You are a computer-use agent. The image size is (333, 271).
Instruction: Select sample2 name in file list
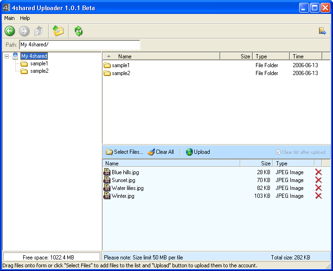pos(121,73)
